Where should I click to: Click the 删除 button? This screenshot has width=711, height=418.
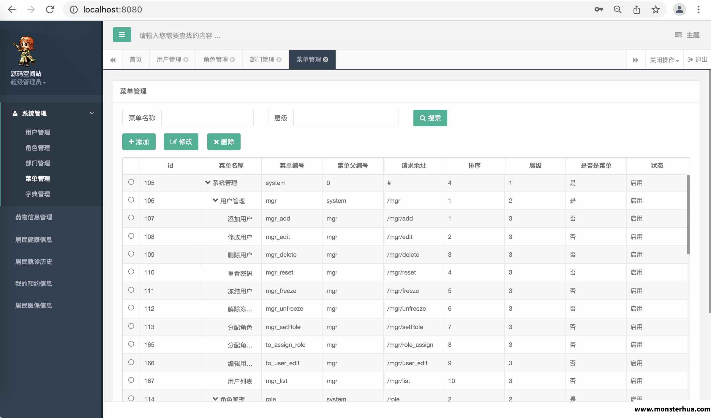coord(224,142)
